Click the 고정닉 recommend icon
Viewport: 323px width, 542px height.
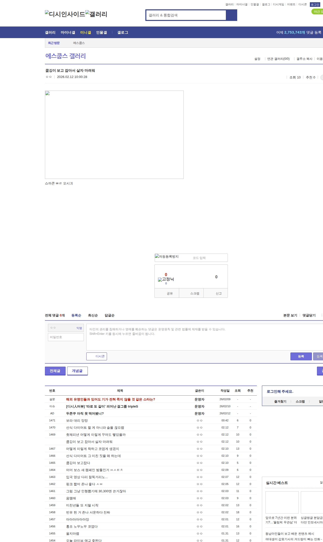point(166,279)
